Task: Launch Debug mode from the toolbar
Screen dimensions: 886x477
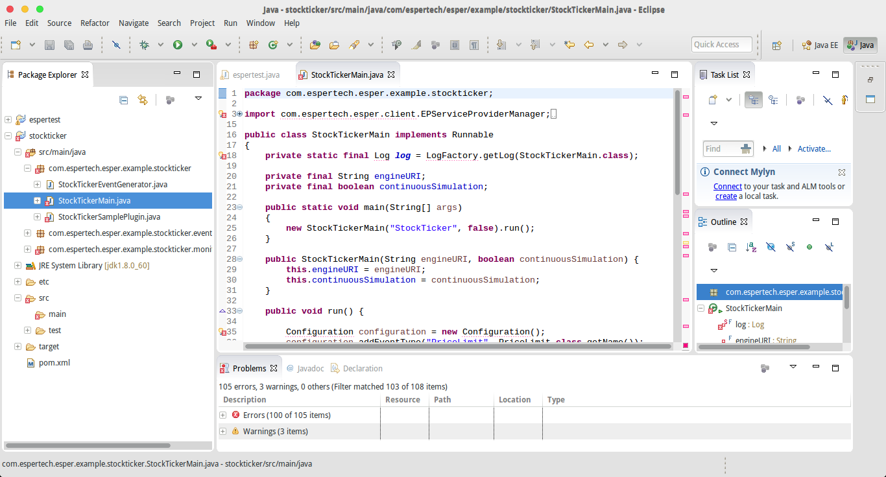Action: point(144,44)
